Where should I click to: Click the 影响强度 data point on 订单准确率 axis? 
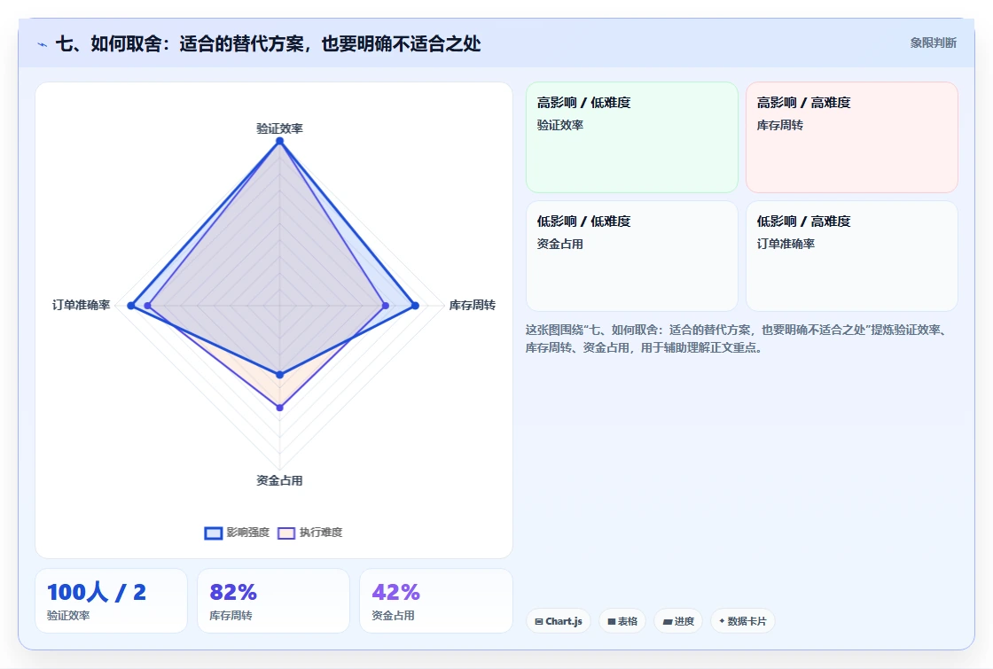click(131, 306)
